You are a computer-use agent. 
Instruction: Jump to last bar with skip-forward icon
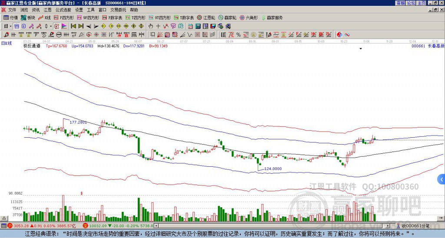coord(81,26)
